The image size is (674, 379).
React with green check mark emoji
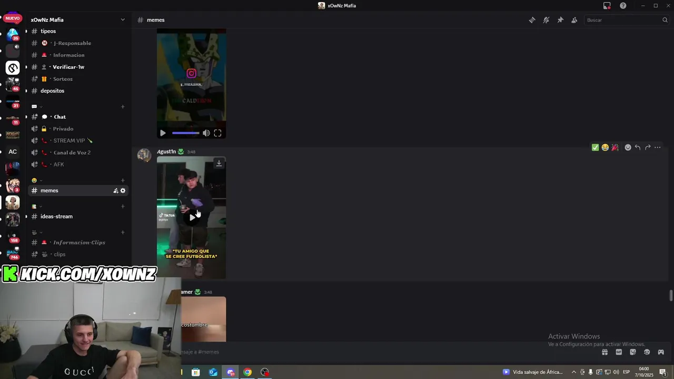595,147
